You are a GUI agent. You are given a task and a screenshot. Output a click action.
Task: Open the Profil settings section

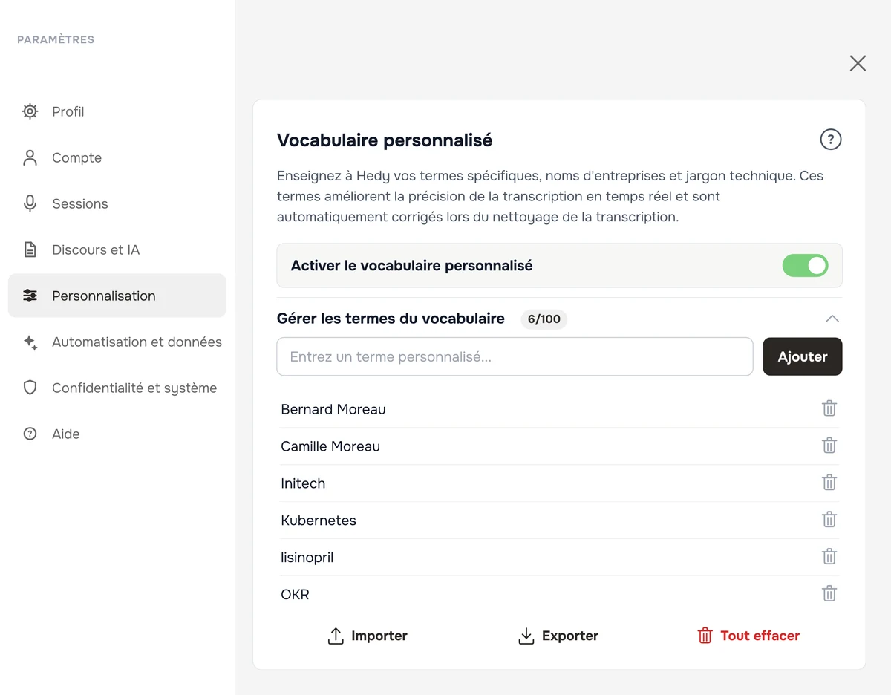click(117, 111)
